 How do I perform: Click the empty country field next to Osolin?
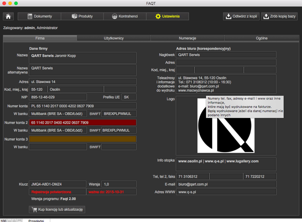pyautogui.click(x=120, y=89)
